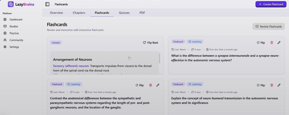Flip the synapse interneuronale flashcard
Viewport: 289px width, 115px height.
point(261,43)
